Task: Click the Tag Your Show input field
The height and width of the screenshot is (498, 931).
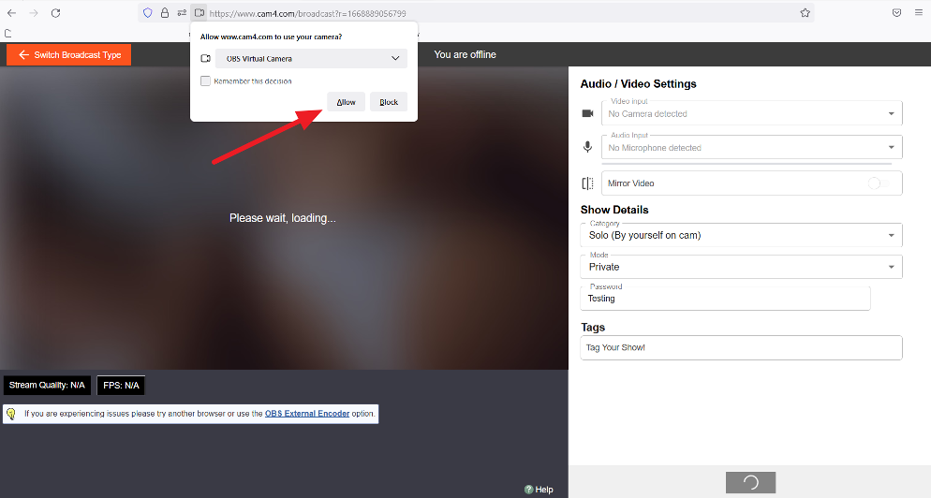Action: point(741,347)
